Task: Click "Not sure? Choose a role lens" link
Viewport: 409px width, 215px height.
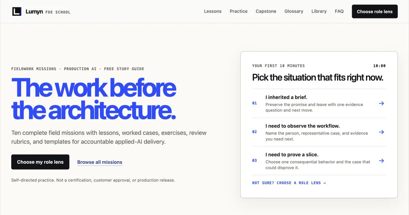Action: click(x=289, y=183)
